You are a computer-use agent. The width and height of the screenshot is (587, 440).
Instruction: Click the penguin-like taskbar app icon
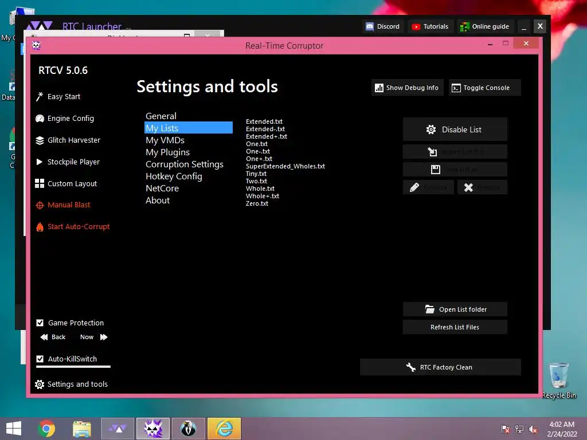click(188, 429)
